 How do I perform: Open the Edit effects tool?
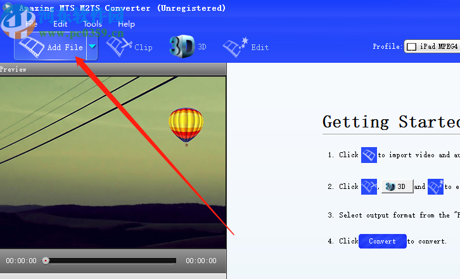click(x=246, y=47)
